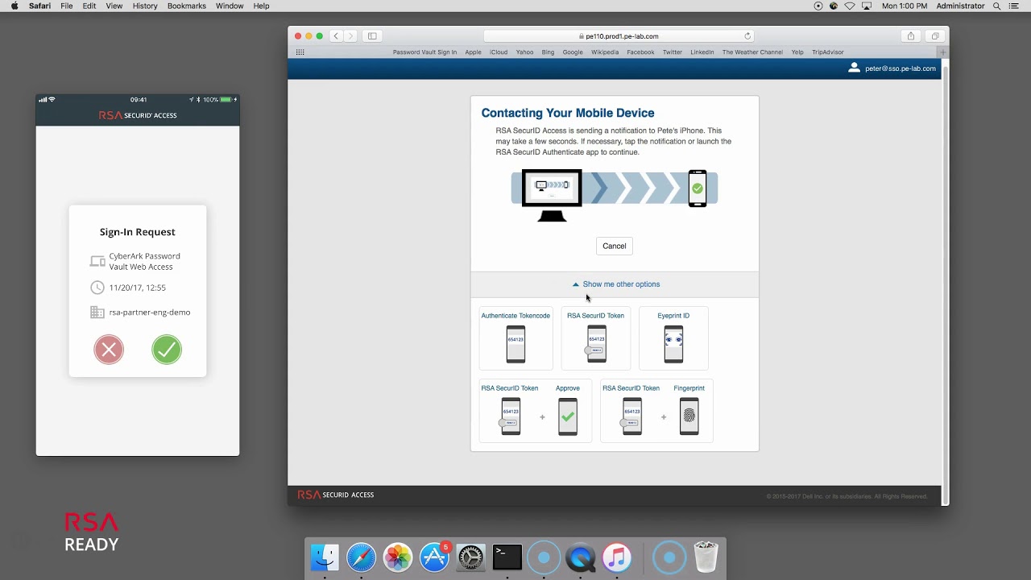1031x580 pixels.
Task: Open the Google bookmark
Action: coord(573,52)
